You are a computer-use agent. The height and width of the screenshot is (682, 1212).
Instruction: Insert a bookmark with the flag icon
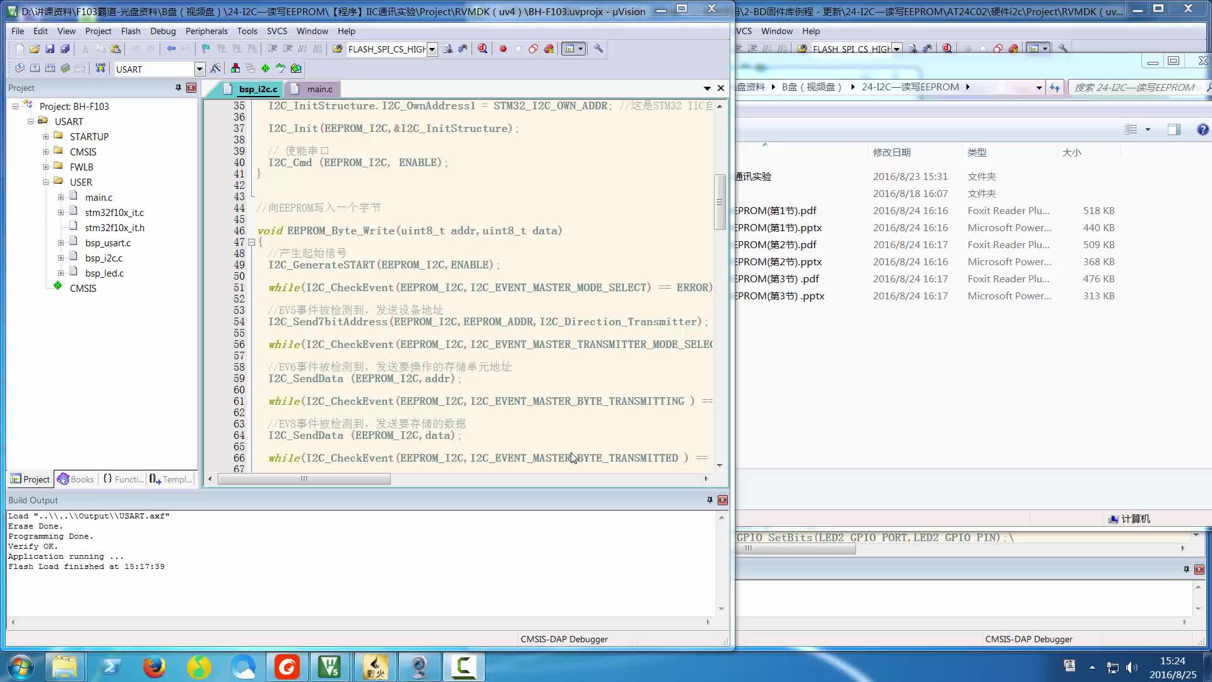click(206, 49)
